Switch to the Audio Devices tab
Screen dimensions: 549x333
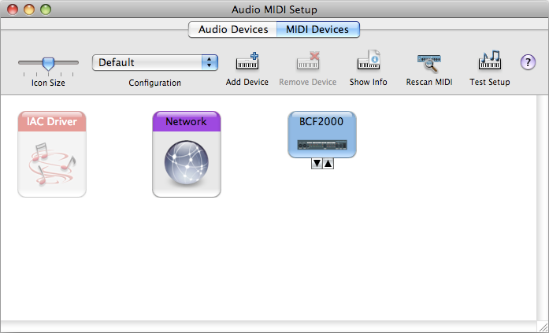click(x=233, y=29)
